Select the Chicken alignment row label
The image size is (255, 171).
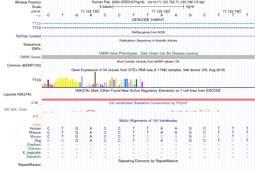pyautogui.click(x=34, y=148)
